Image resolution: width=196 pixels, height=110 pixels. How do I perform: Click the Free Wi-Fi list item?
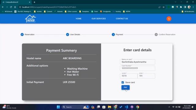73,75
